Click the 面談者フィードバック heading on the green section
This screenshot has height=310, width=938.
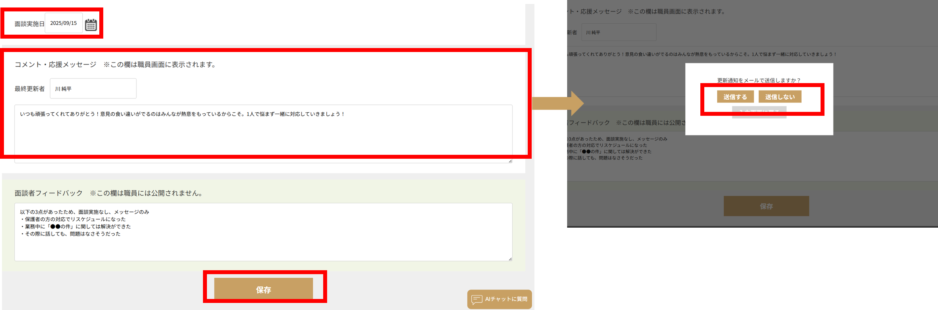(x=48, y=193)
